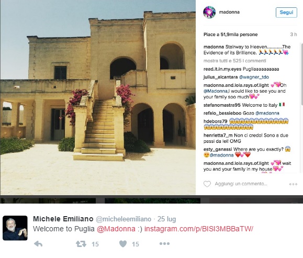Click 'Piace a 51,9mila persone' likes count
This screenshot has width=303, height=258.
click(230, 35)
